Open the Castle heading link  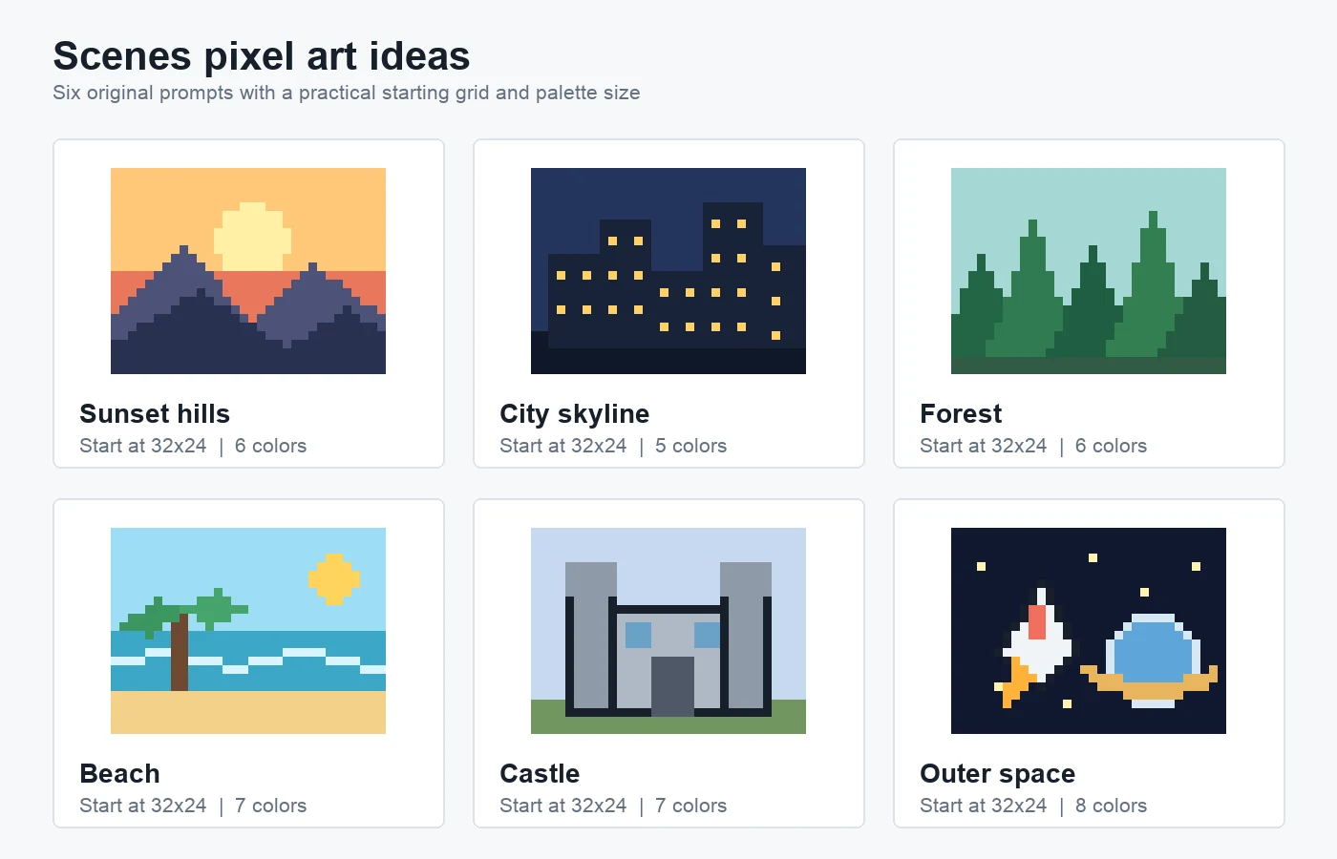[x=540, y=774]
